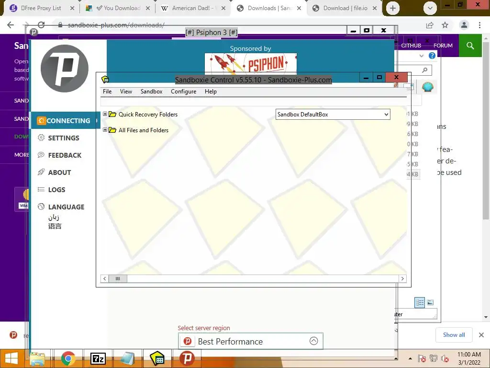Click the Sandboxie Control title bar icon
Viewport: 490px width, 368px height.
(105, 80)
